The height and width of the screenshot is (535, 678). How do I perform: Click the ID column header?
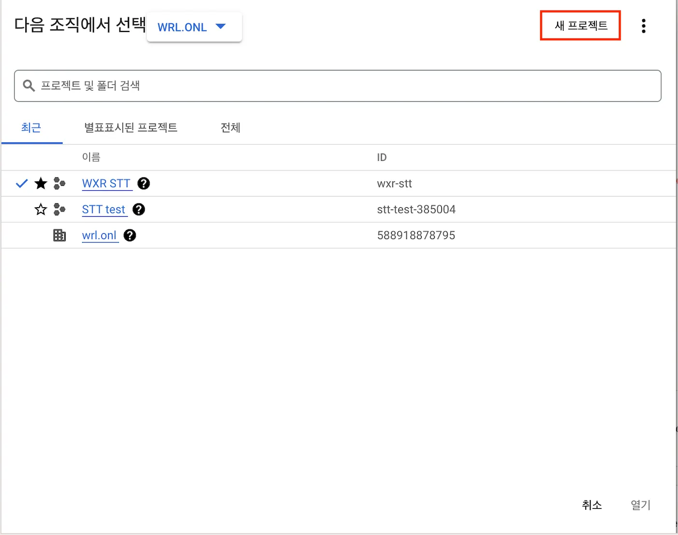(x=381, y=157)
